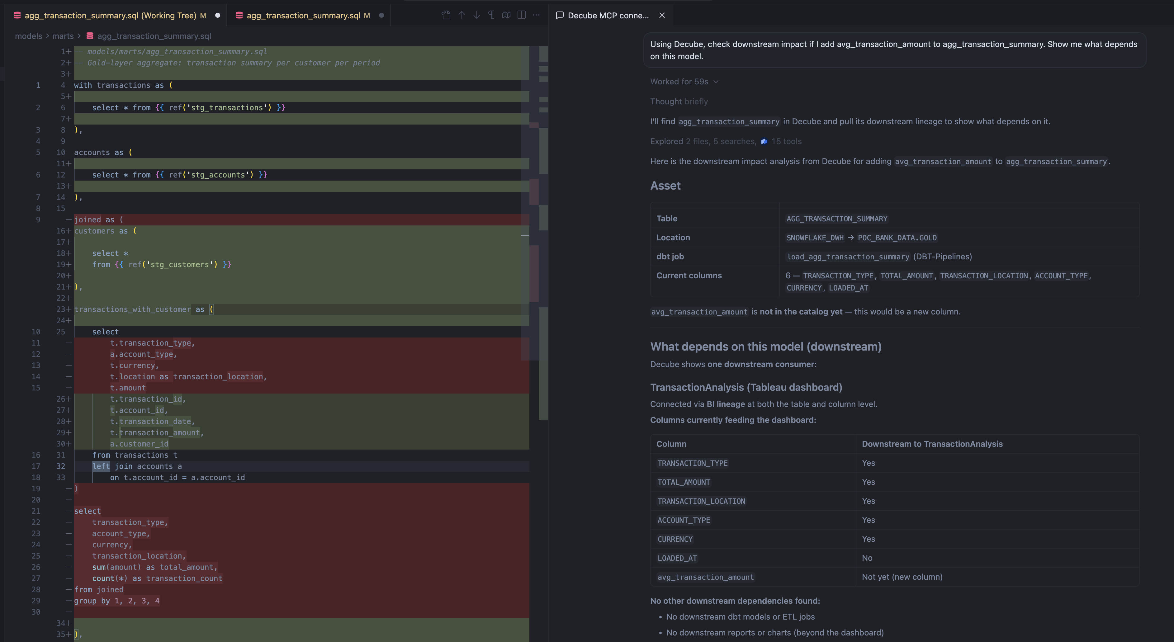1174x642 pixels.
Task: Expand the Worked for 59s chevron
Action: (716, 82)
